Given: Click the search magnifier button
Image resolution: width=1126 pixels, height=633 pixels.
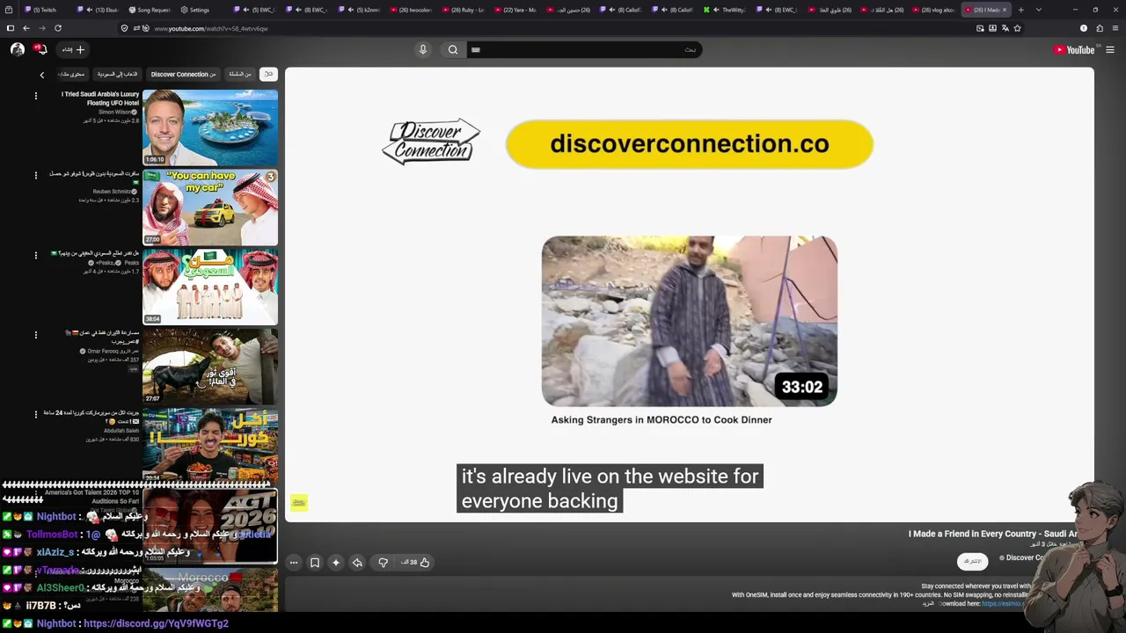Looking at the screenshot, I should click(453, 50).
